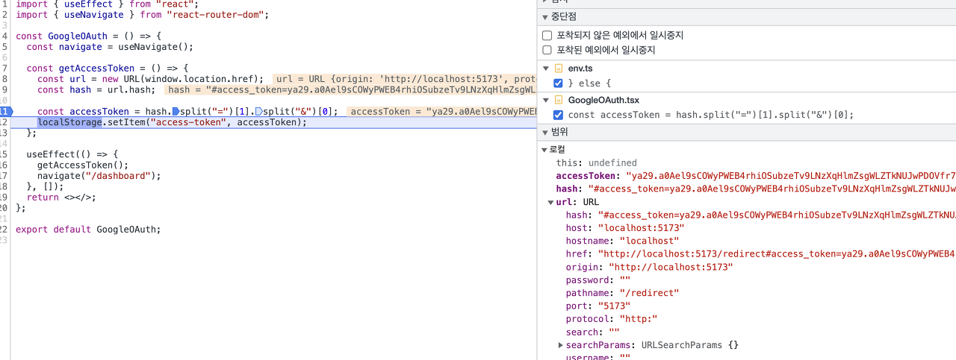
Task: Jump to 'const accessToken = hash.split' breakpoint entry
Action: 710,115
